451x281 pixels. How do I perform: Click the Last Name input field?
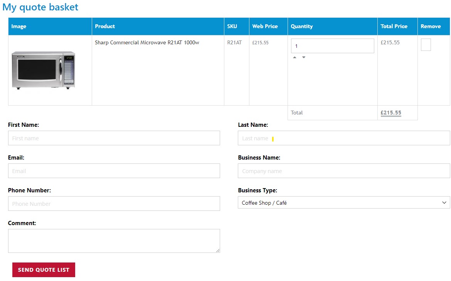(344, 138)
